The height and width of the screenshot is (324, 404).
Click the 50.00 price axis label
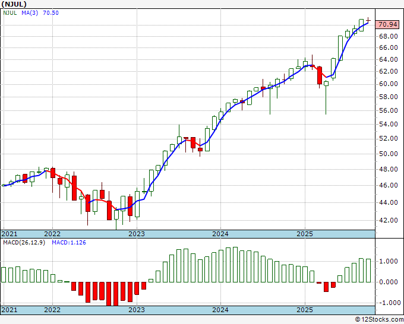(389, 154)
